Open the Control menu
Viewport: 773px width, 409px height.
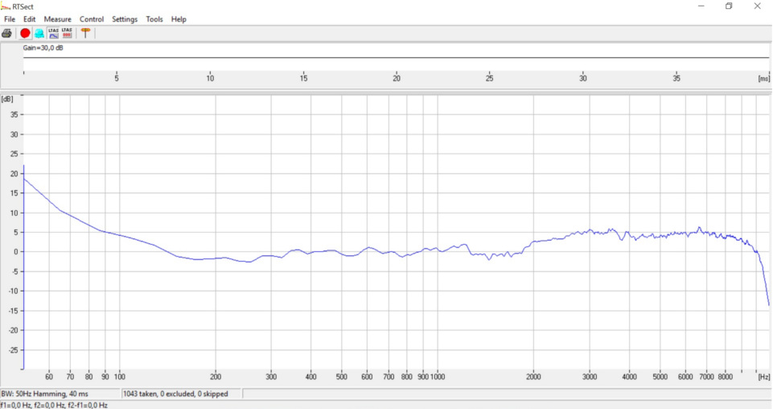[92, 19]
